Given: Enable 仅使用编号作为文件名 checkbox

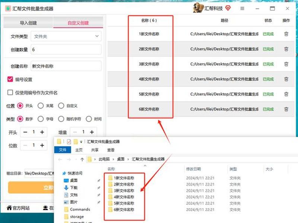Looking at the screenshot, I should [x=10, y=93].
